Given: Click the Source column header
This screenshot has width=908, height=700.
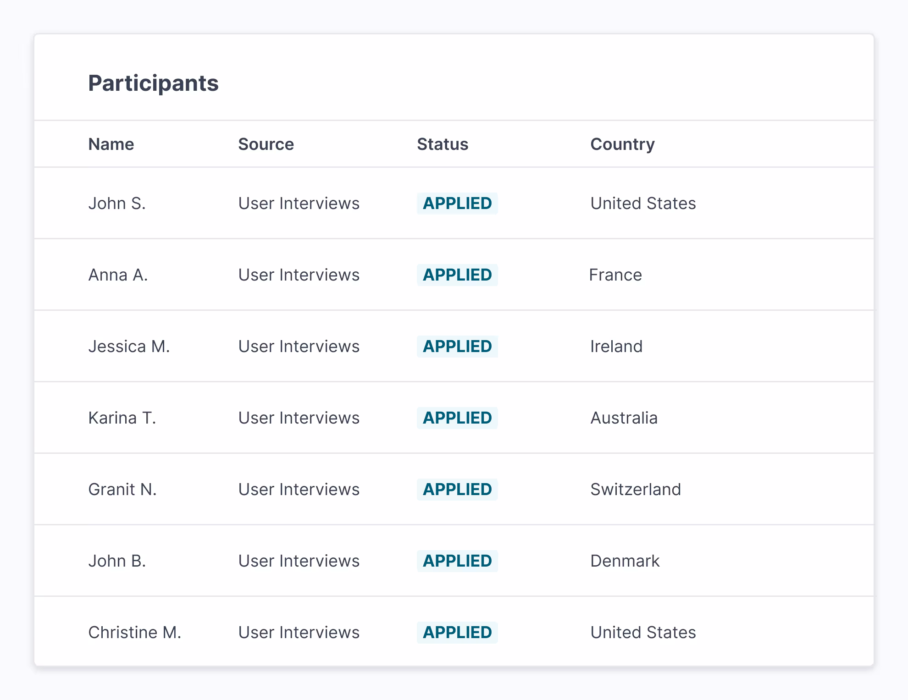Looking at the screenshot, I should pos(266,144).
